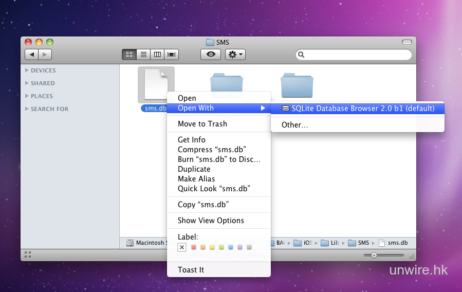Switch to column view mode
Image resolution: width=462 pixels, height=292 pixels.
pos(157,54)
